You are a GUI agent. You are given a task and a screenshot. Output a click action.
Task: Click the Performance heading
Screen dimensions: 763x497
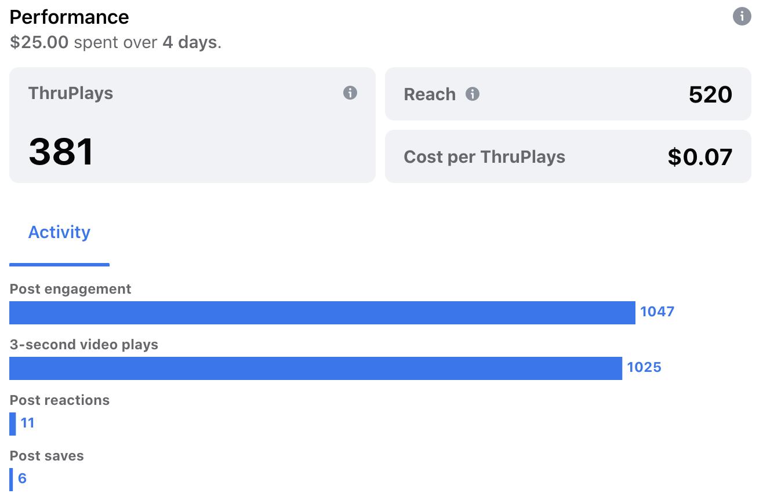pos(69,17)
